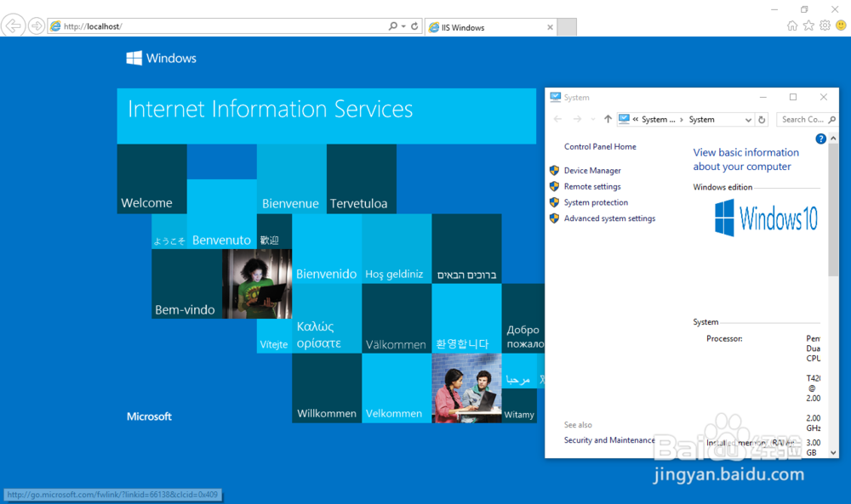This screenshot has width=851, height=504.
Task: Click the search magnifier in the Control Panel search box
Action: [831, 119]
